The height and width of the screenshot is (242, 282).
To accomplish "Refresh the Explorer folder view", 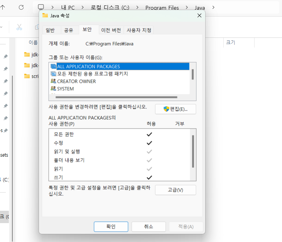I will 21,7.
